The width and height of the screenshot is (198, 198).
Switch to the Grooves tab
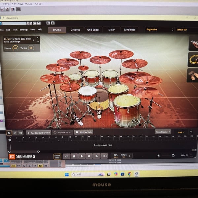(x=75, y=30)
